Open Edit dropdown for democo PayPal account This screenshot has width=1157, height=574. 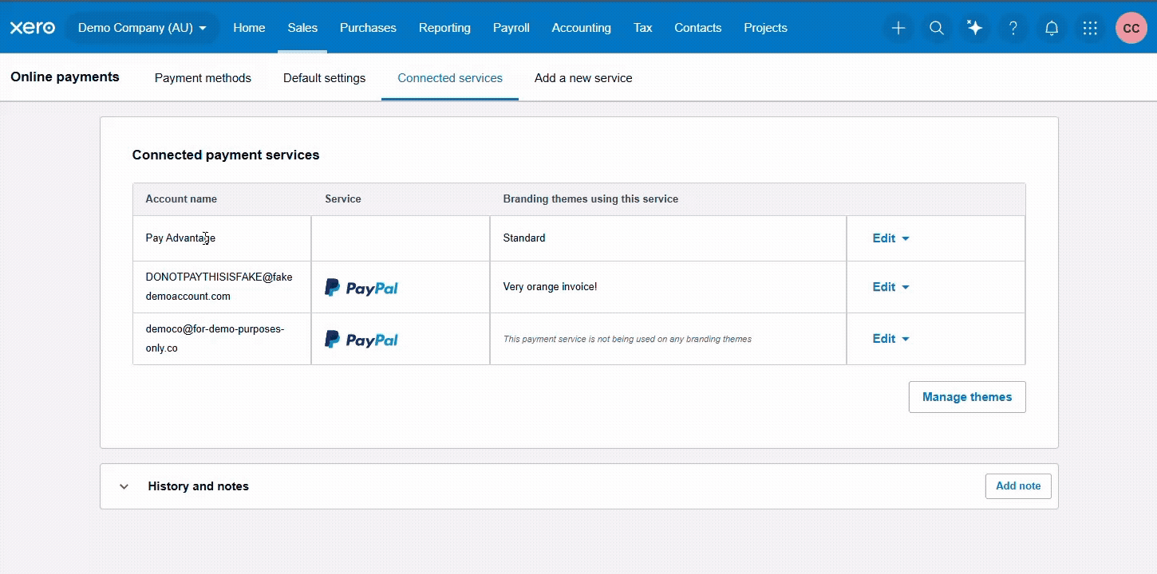pos(890,339)
